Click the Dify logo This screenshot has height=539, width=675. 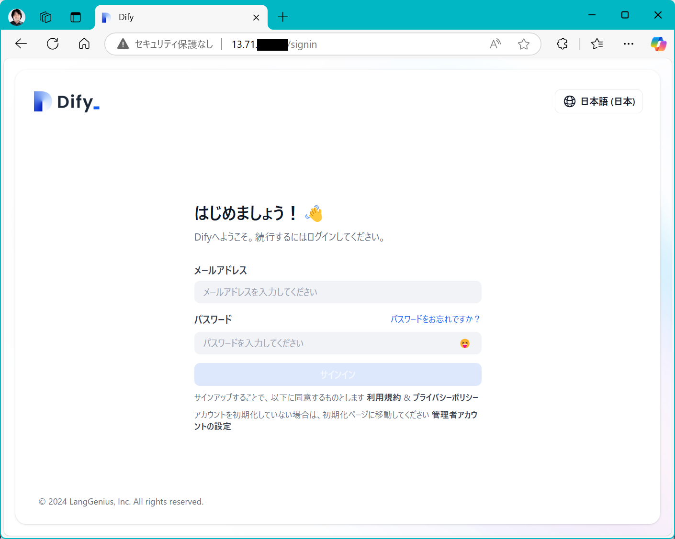tap(66, 101)
